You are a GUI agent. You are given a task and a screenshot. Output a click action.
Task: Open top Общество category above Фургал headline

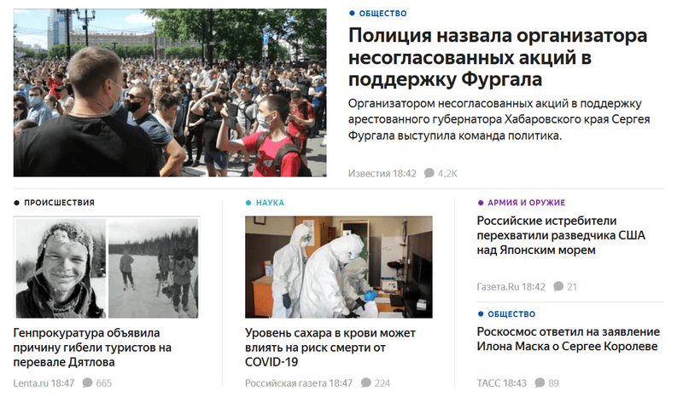click(382, 14)
